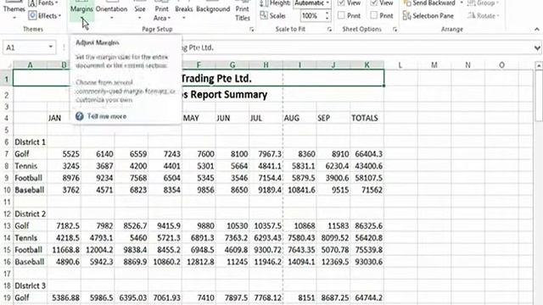This screenshot has width=543, height=305.
Task: Select column G header
Action: [232, 64]
